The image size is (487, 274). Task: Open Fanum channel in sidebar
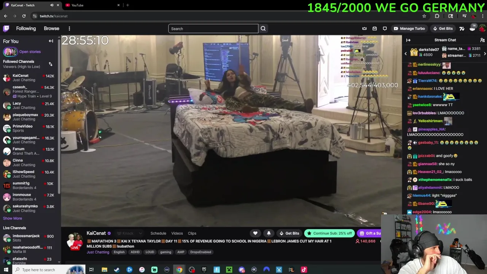coord(29,151)
